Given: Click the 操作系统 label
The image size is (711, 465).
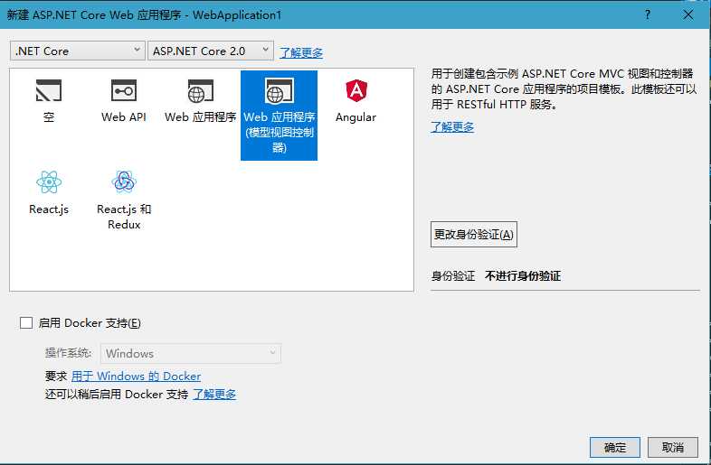Looking at the screenshot, I should (68, 353).
